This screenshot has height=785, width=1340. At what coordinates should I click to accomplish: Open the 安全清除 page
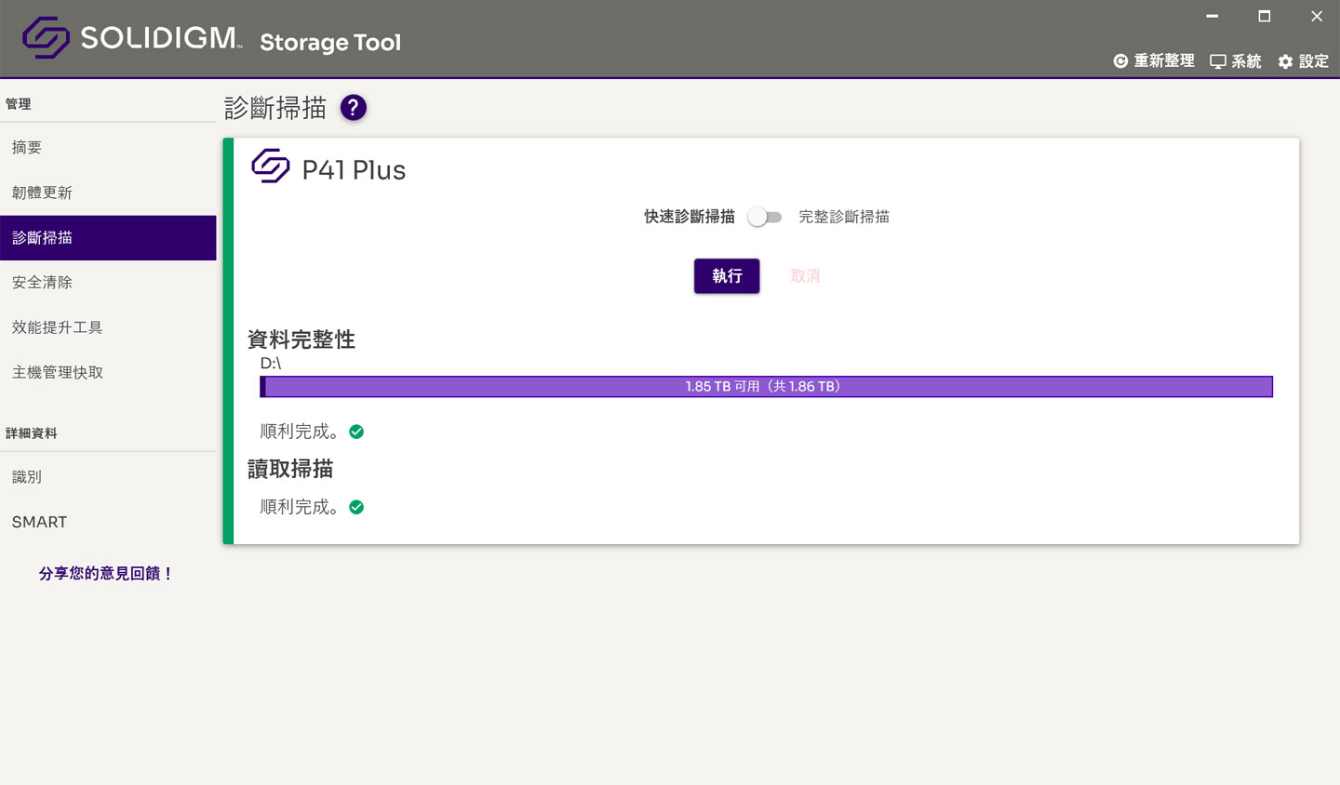tap(42, 282)
